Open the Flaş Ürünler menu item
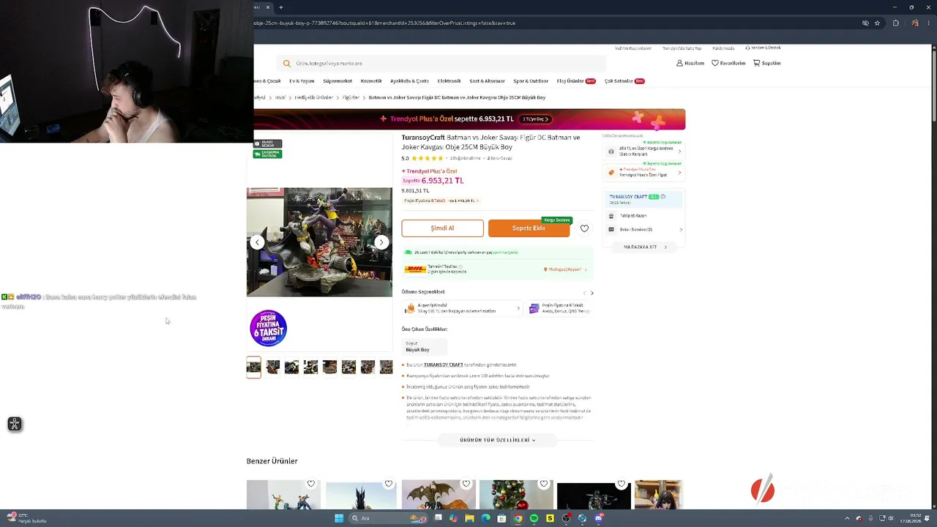This screenshot has width=937, height=527. [x=576, y=81]
